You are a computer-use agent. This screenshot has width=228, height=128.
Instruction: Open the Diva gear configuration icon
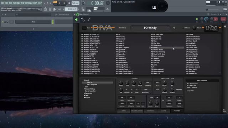click(x=225, y=27)
